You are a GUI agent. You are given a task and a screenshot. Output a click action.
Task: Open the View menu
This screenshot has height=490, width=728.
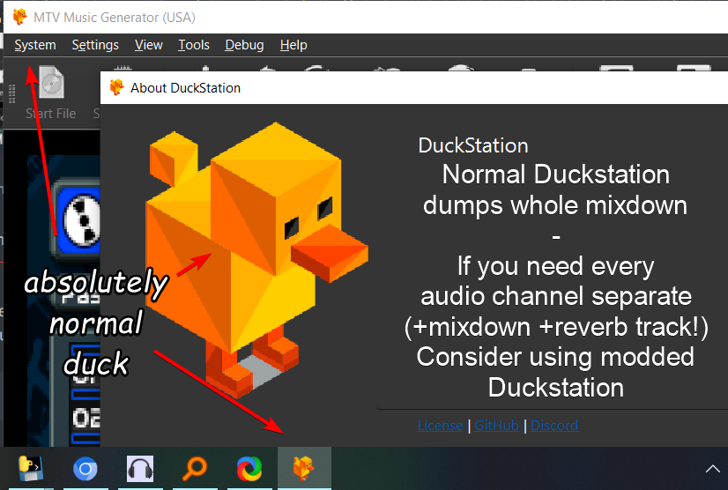click(149, 45)
